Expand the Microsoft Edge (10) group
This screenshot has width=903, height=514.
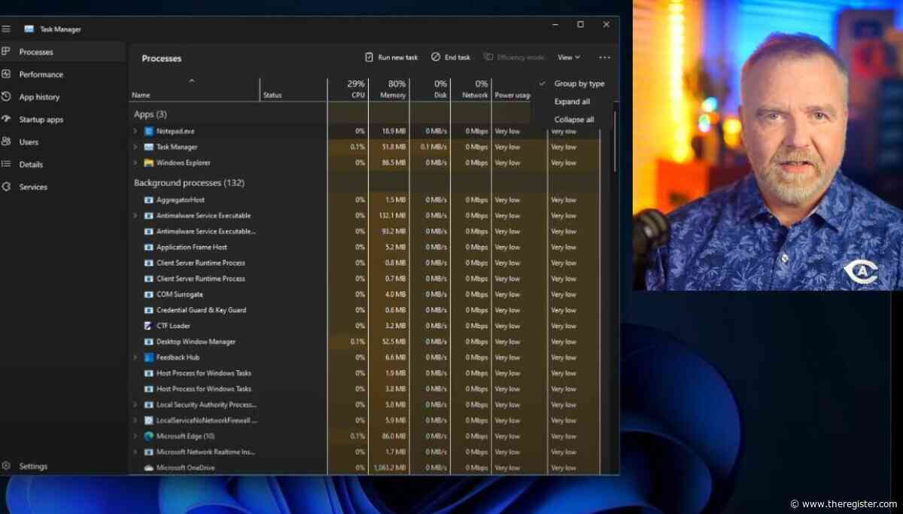135,436
